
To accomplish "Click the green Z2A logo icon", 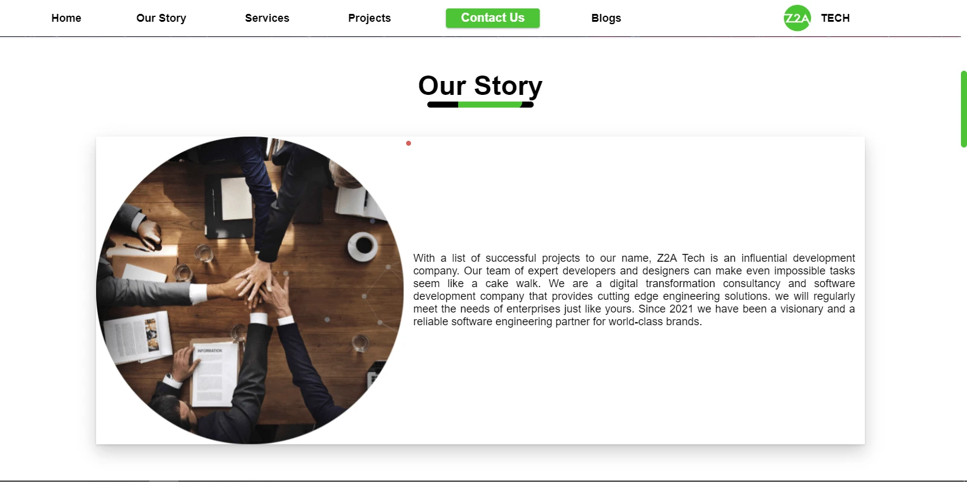I will click(797, 18).
